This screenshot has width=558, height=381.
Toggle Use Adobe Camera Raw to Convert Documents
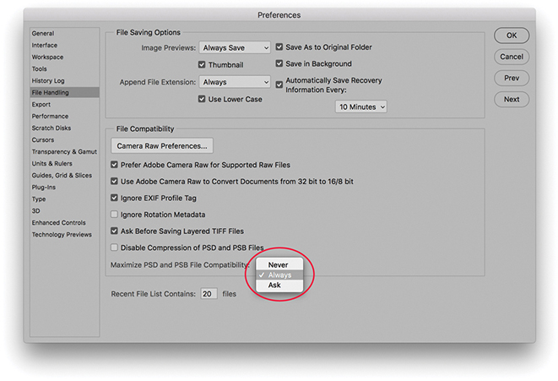click(x=114, y=182)
